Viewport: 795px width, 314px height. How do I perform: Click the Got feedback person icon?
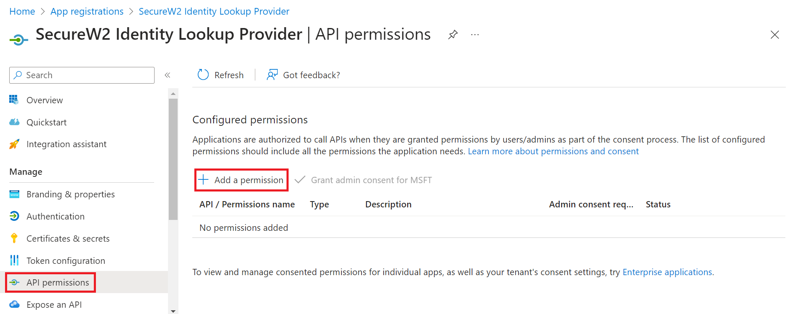(272, 75)
